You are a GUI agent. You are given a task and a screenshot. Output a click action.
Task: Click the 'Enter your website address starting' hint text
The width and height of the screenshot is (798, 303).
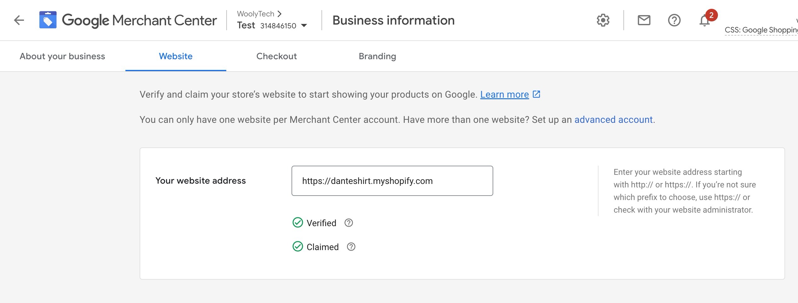678,172
